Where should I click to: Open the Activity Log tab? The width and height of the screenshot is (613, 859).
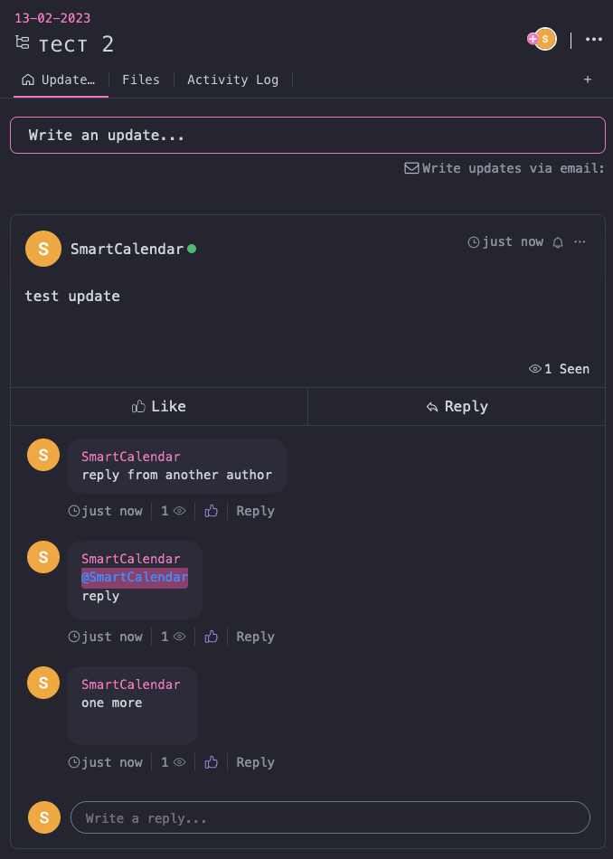[233, 80]
